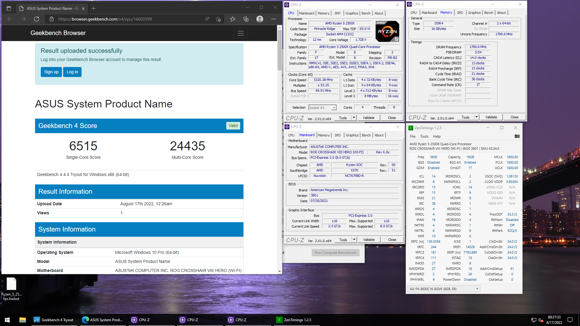Expand Tools dropdown in CPU-Z Mainboard window
Image resolution: width=580 pixels, height=326 pixels.
coord(354,240)
